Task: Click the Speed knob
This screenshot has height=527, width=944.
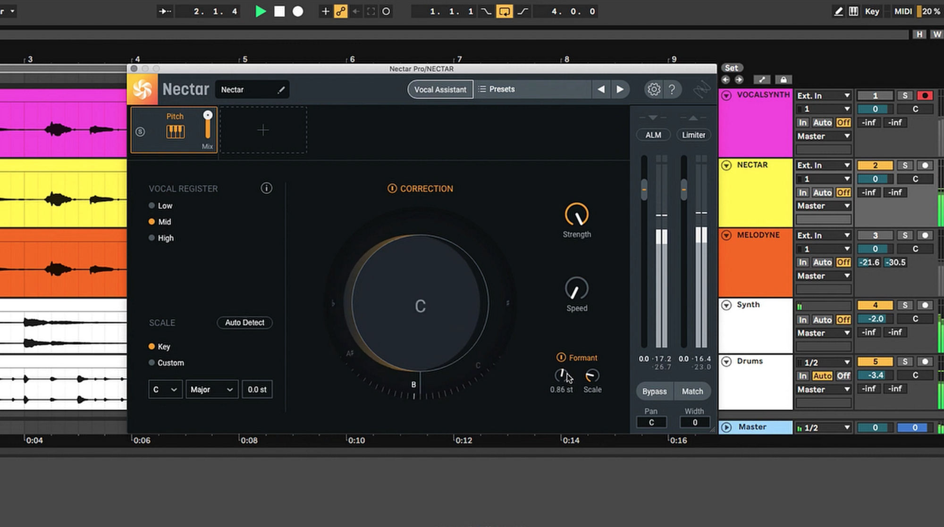Action: point(576,289)
